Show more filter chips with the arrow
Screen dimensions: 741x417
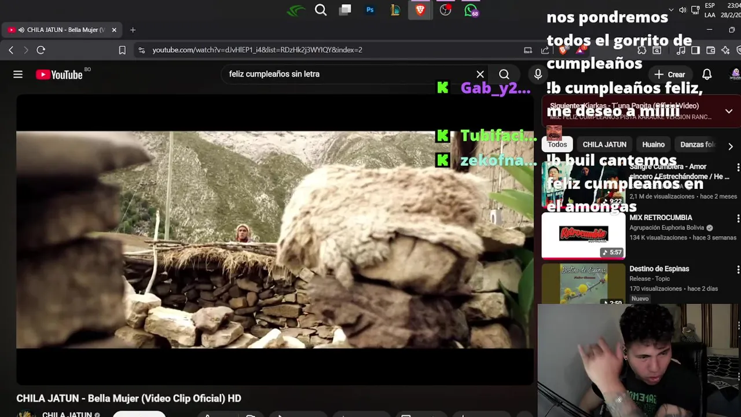[x=731, y=147]
